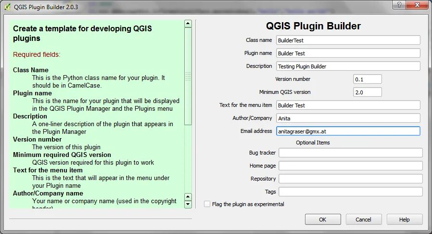Click the Tags input field

(x=350, y=192)
